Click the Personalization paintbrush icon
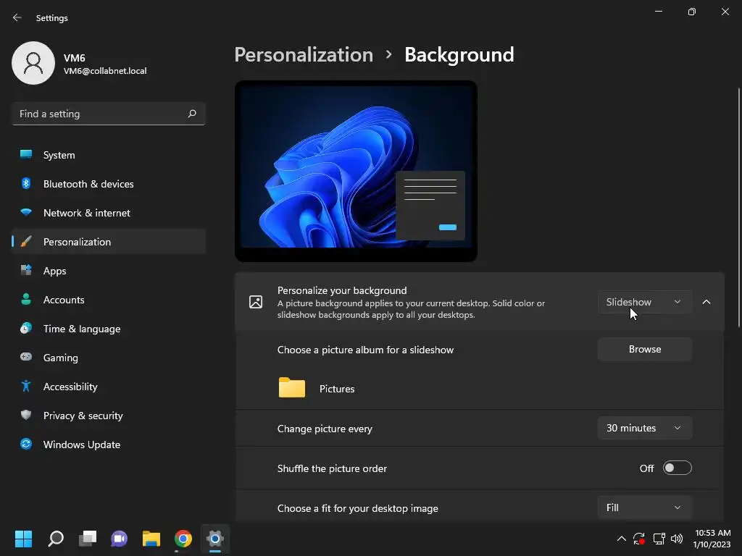 point(26,242)
